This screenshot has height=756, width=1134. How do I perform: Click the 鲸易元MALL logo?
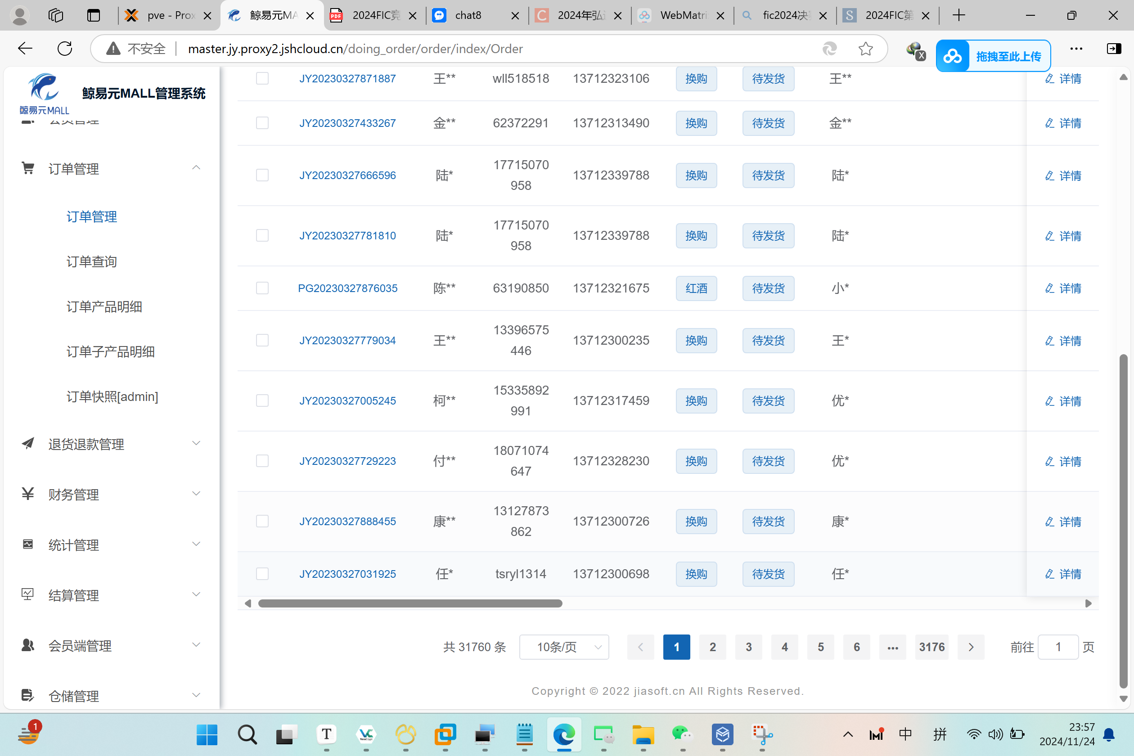pos(44,93)
